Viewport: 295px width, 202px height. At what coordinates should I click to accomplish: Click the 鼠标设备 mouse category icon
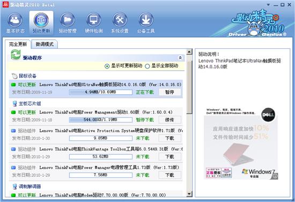[x=14, y=76]
